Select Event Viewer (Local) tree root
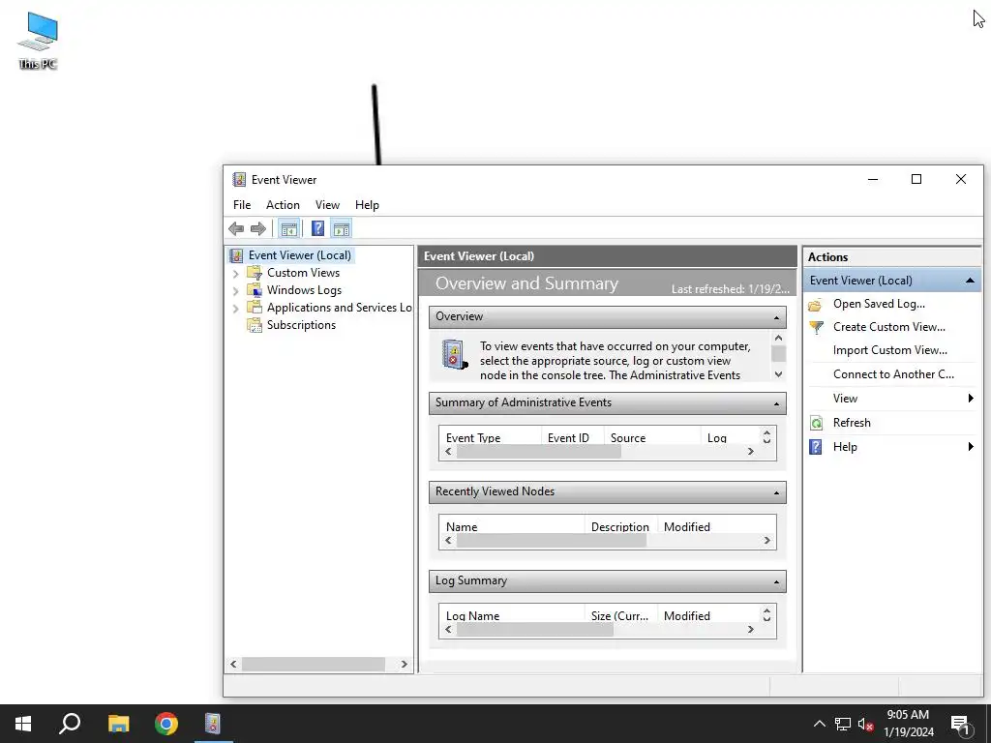Viewport: 991px width, 743px height. click(300, 255)
